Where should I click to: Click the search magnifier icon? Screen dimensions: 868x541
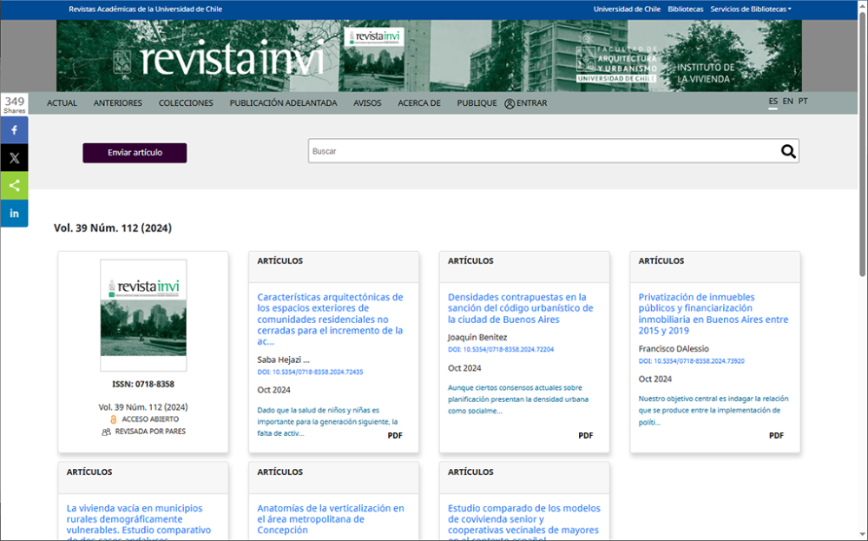click(x=787, y=150)
